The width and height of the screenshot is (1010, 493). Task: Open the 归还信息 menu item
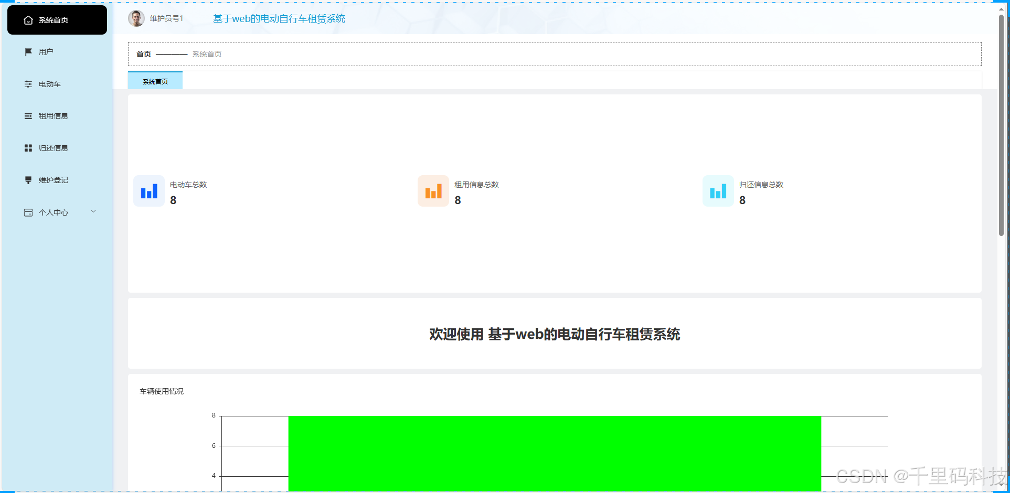(x=57, y=148)
